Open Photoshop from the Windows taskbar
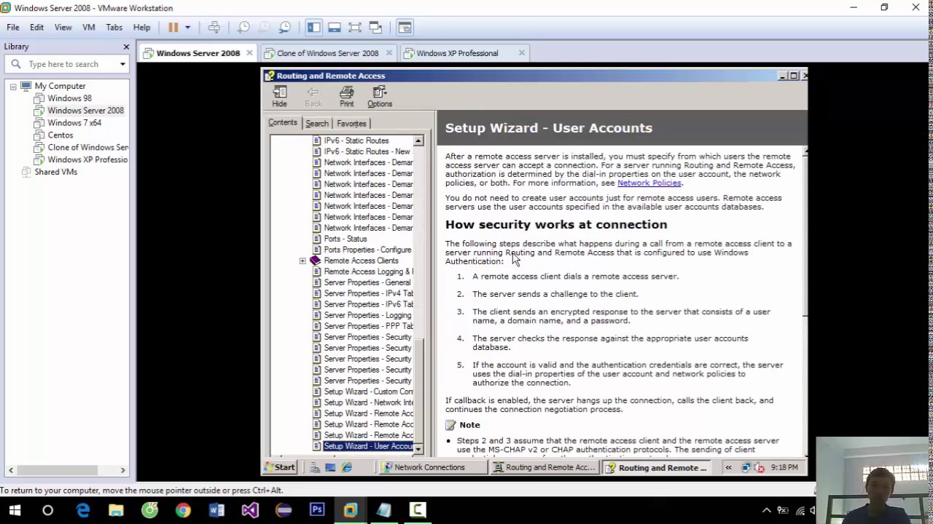933x524 pixels. [x=317, y=509]
